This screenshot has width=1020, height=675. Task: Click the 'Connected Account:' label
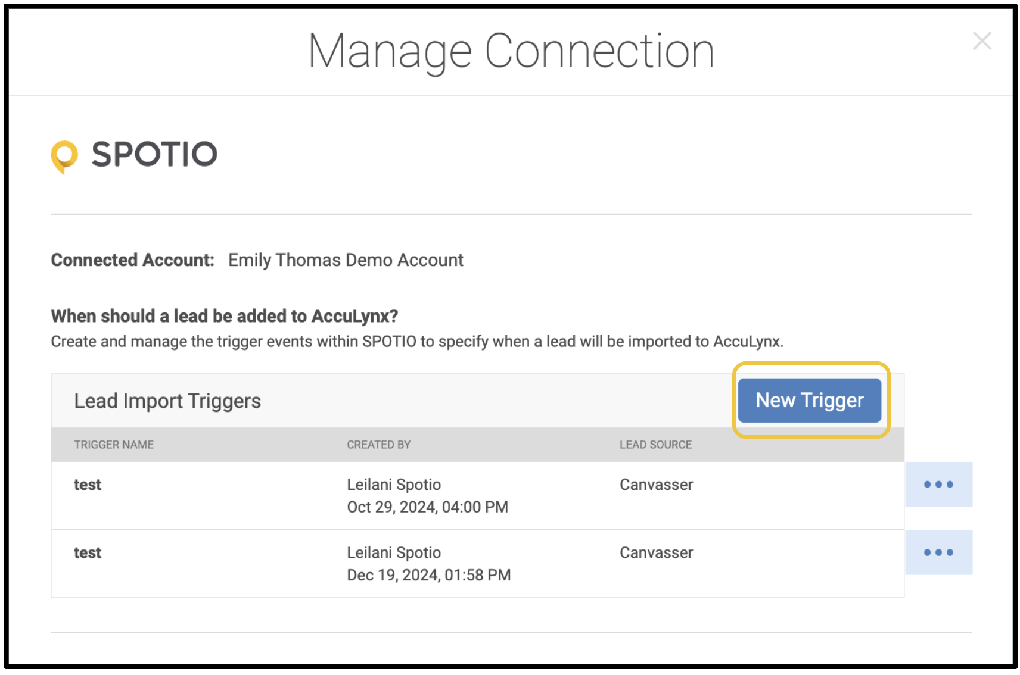(132, 260)
